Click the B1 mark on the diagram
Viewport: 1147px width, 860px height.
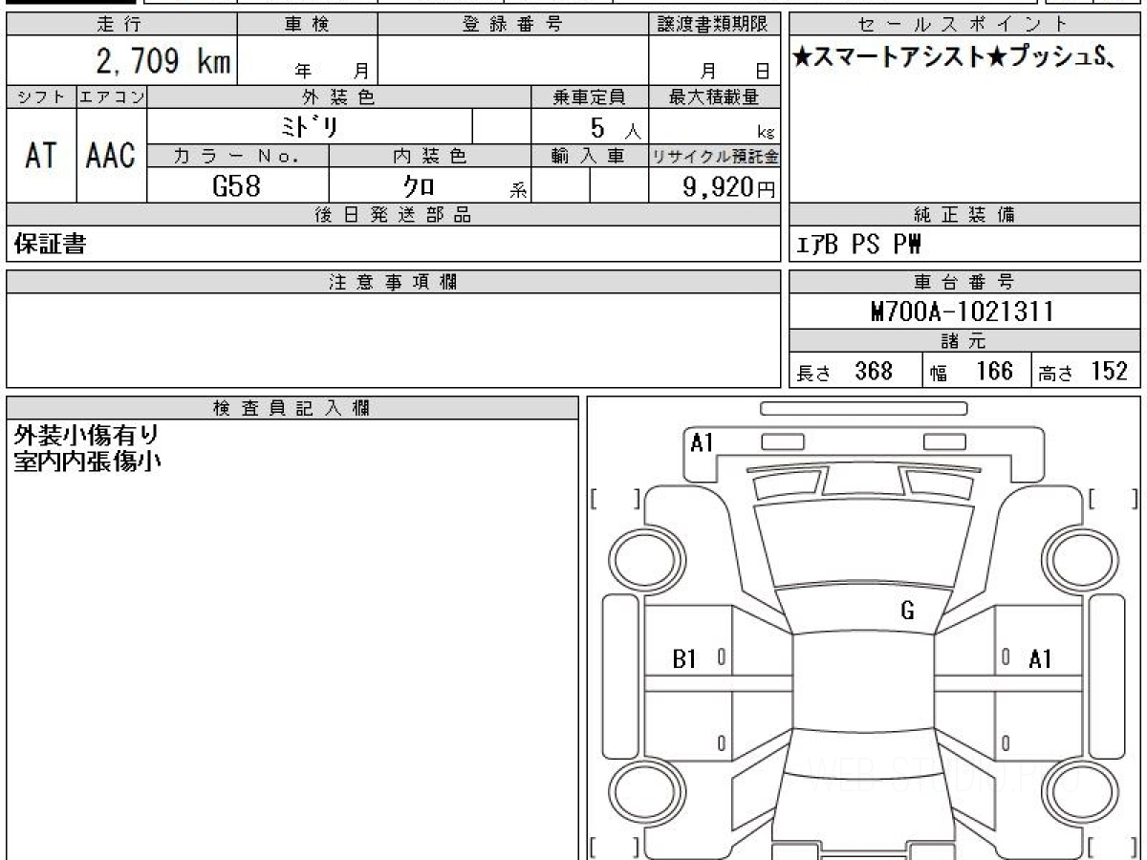tap(684, 658)
